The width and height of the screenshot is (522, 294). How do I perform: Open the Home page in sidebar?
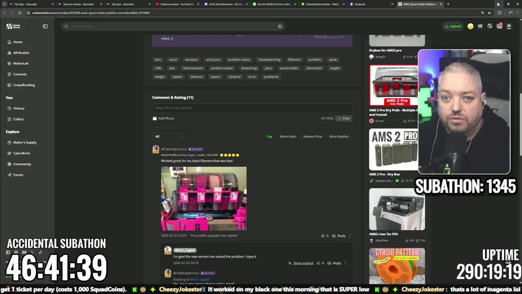click(15, 42)
